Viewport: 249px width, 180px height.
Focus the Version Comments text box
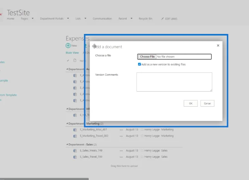[174, 82]
